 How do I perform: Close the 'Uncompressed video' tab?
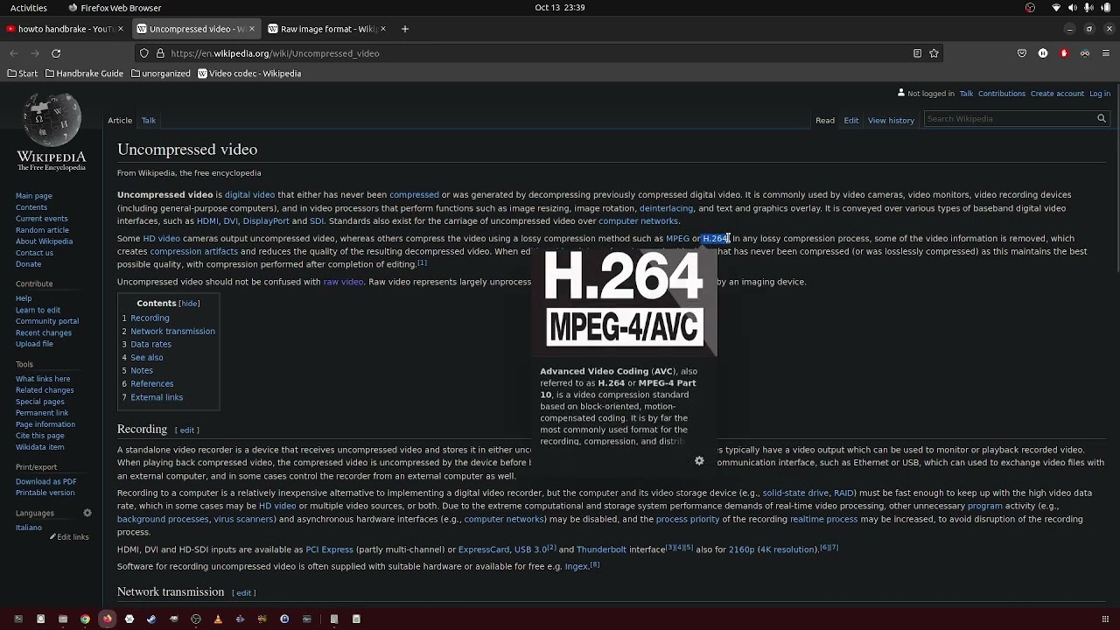(x=252, y=29)
